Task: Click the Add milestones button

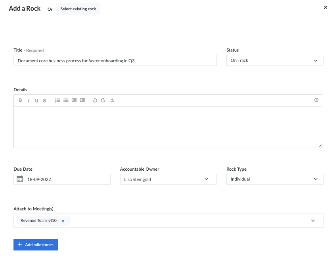Action: (36, 245)
